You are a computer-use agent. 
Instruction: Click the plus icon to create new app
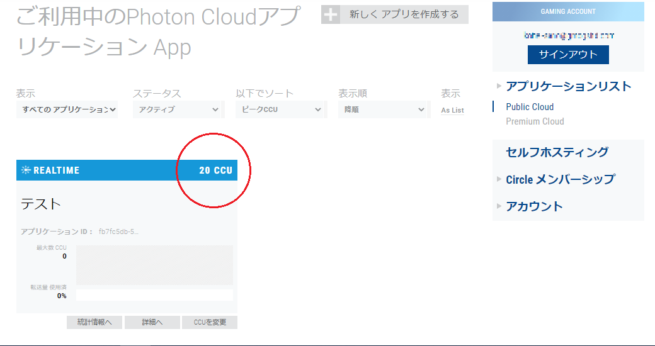[331, 14]
